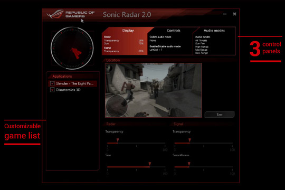Screen dimensions: 285x190
Task: Click the Republic of Gamers logo
Action: [x=71, y=14]
